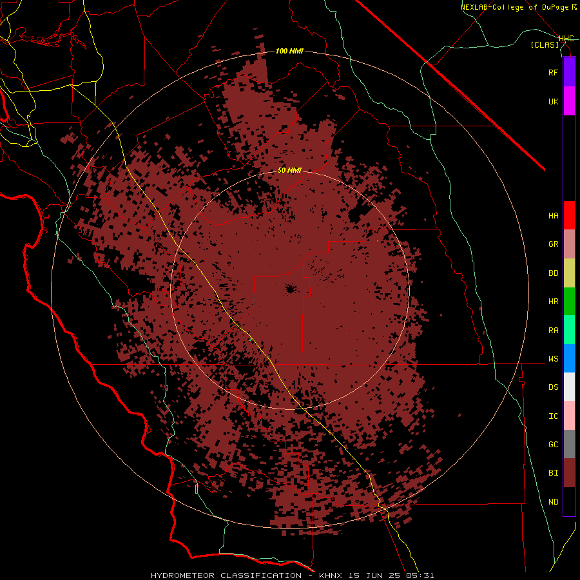Click the DS legend label
The image size is (580, 580).
[553, 387]
